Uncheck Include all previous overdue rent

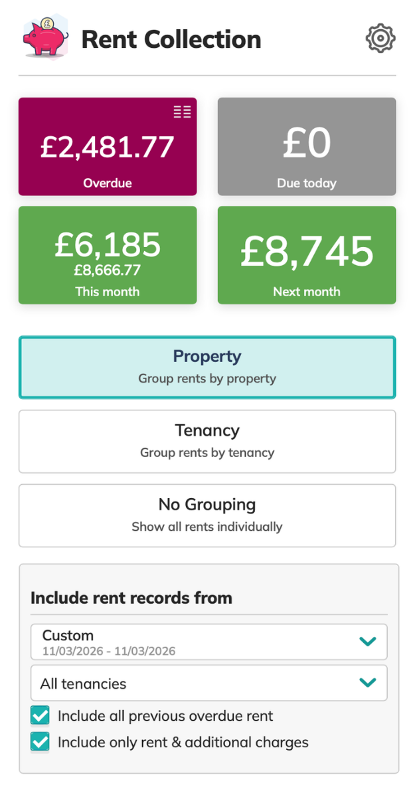click(x=41, y=716)
